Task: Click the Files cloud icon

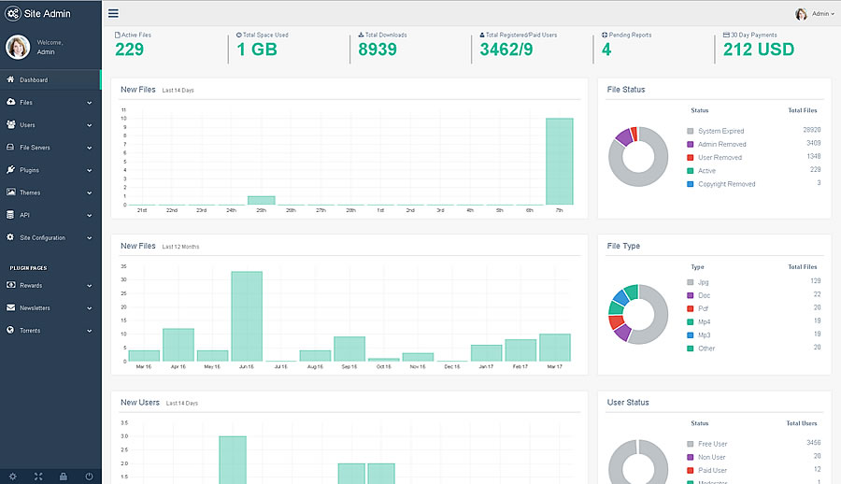Action: click(x=10, y=102)
